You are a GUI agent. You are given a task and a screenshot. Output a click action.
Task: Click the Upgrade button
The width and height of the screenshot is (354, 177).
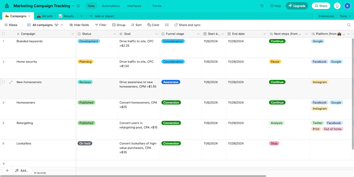click(297, 6)
